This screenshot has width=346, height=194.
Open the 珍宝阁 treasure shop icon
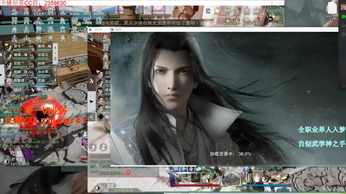[x=257, y=12]
